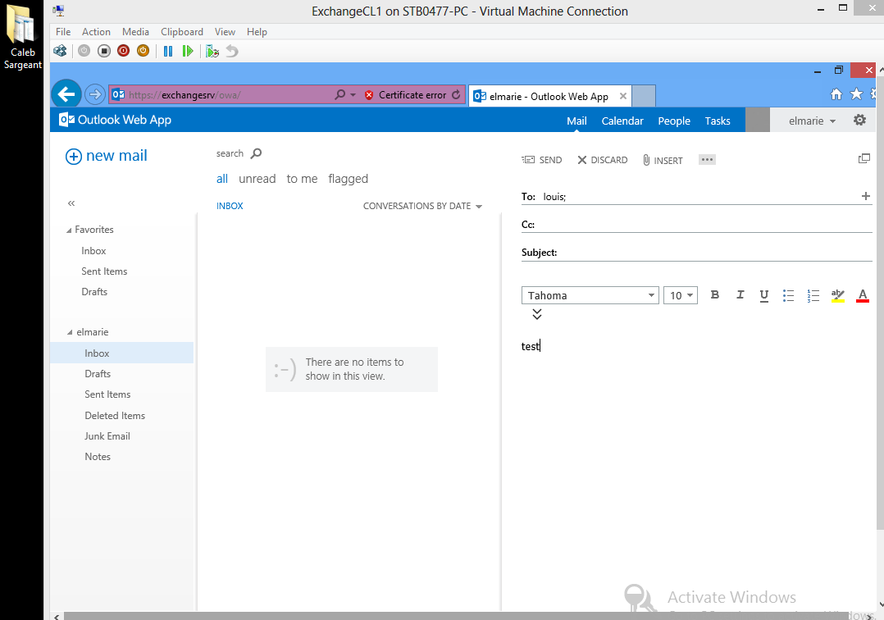This screenshot has height=620, width=884.
Task: Toggle Underline formatting
Action: 764,295
